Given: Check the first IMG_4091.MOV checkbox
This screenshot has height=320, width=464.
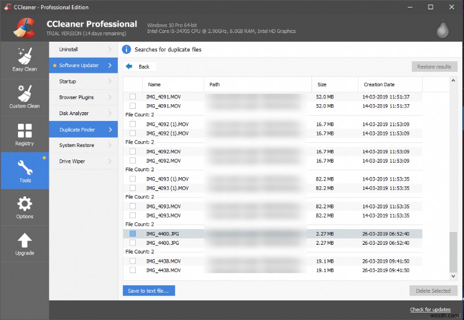Looking at the screenshot, I should [133, 97].
